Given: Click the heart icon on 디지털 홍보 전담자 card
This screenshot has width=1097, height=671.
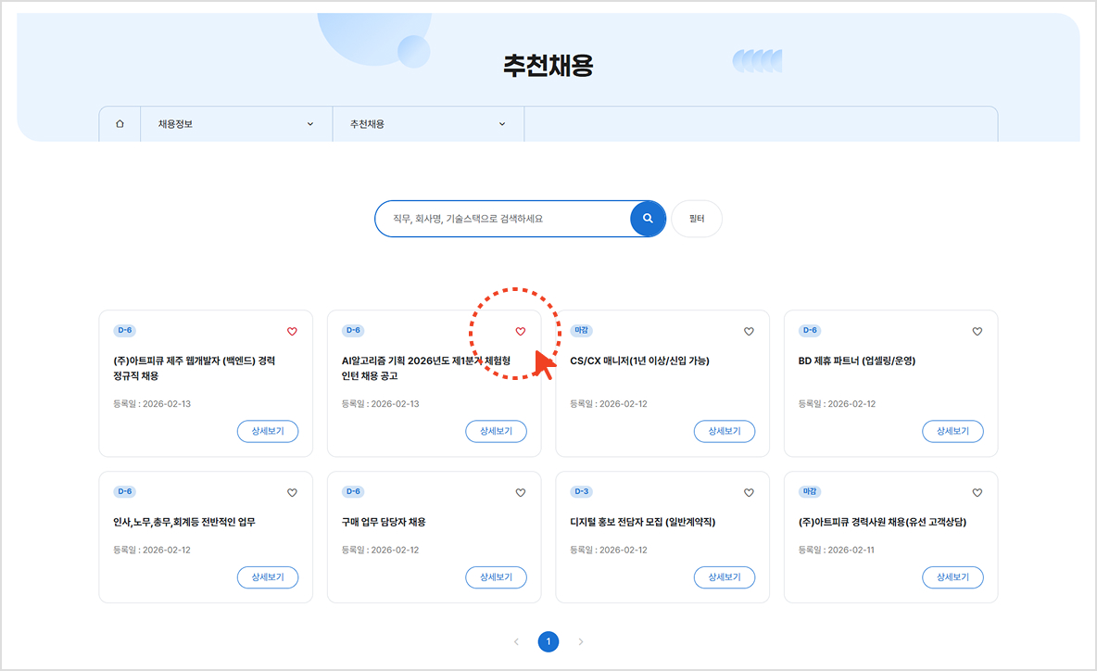Looking at the screenshot, I should coord(749,492).
